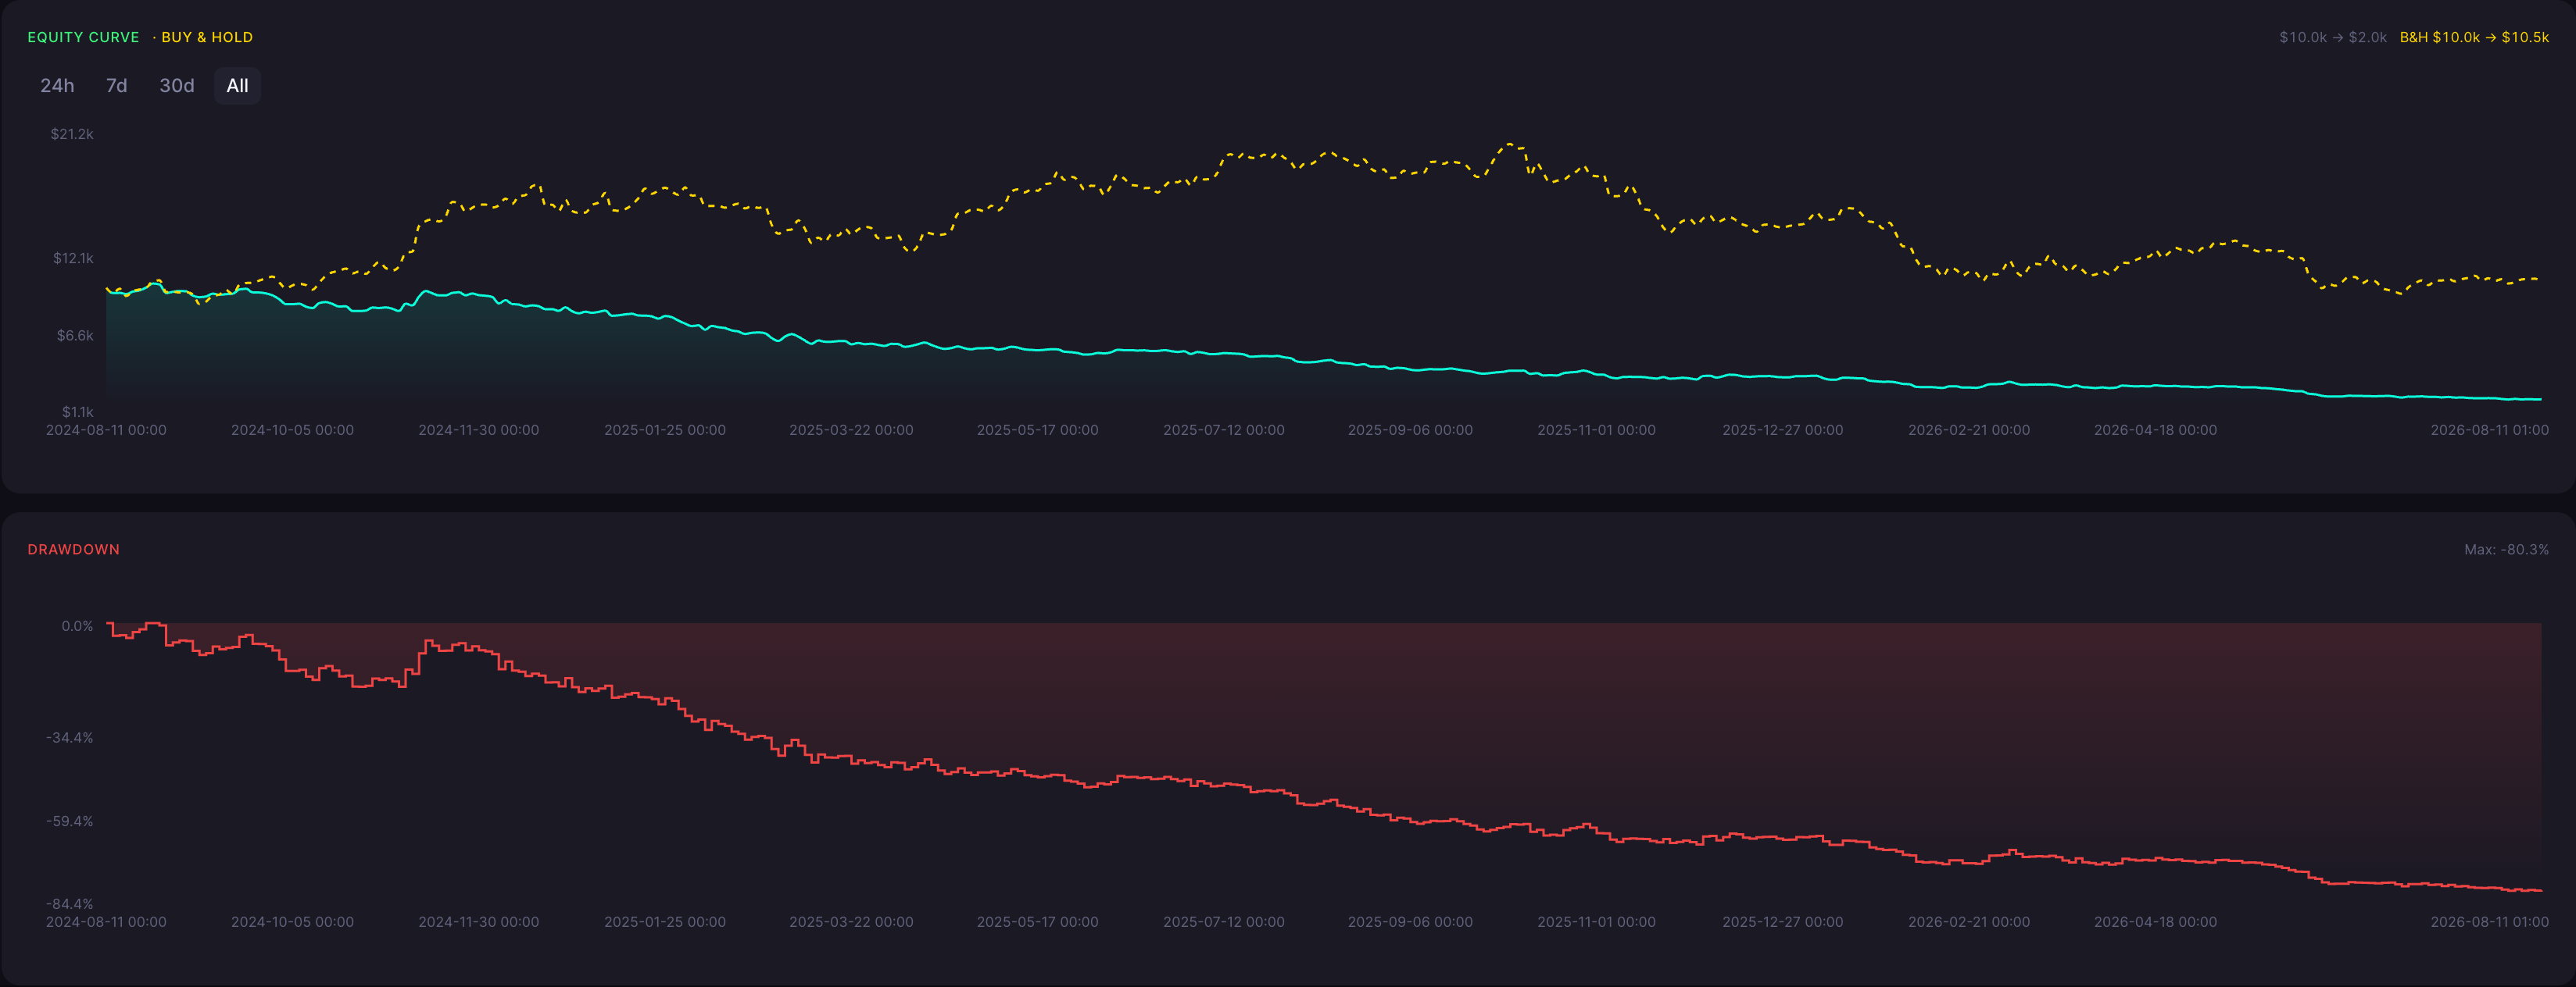2576x987 pixels.
Task: Select the All time range tab
Action: 237,86
